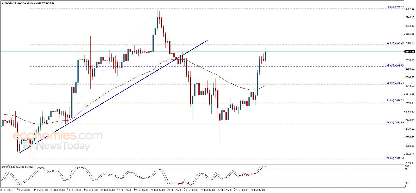416x193 pixels.
Task: Click the '21 Oct 20:00' time label
Action: click(x=174, y=190)
